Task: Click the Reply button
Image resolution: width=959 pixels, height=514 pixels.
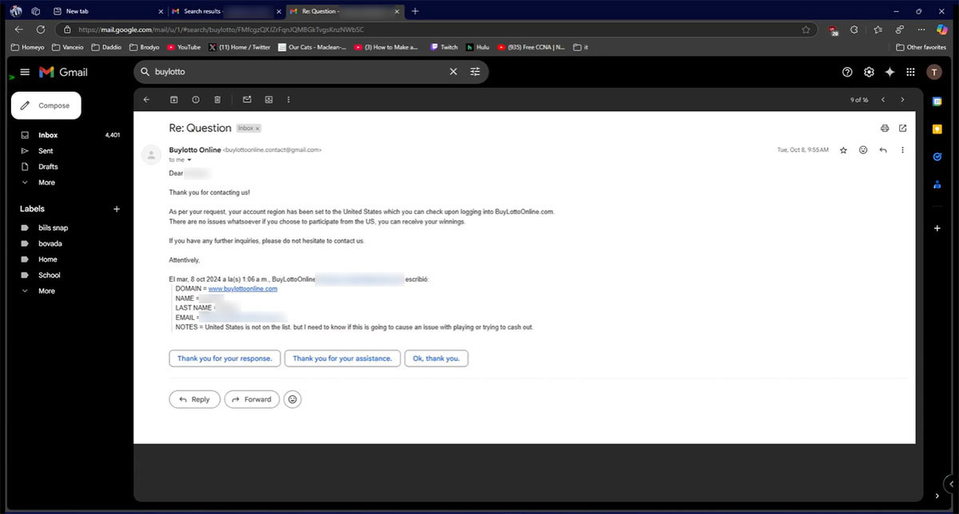Action: [194, 399]
